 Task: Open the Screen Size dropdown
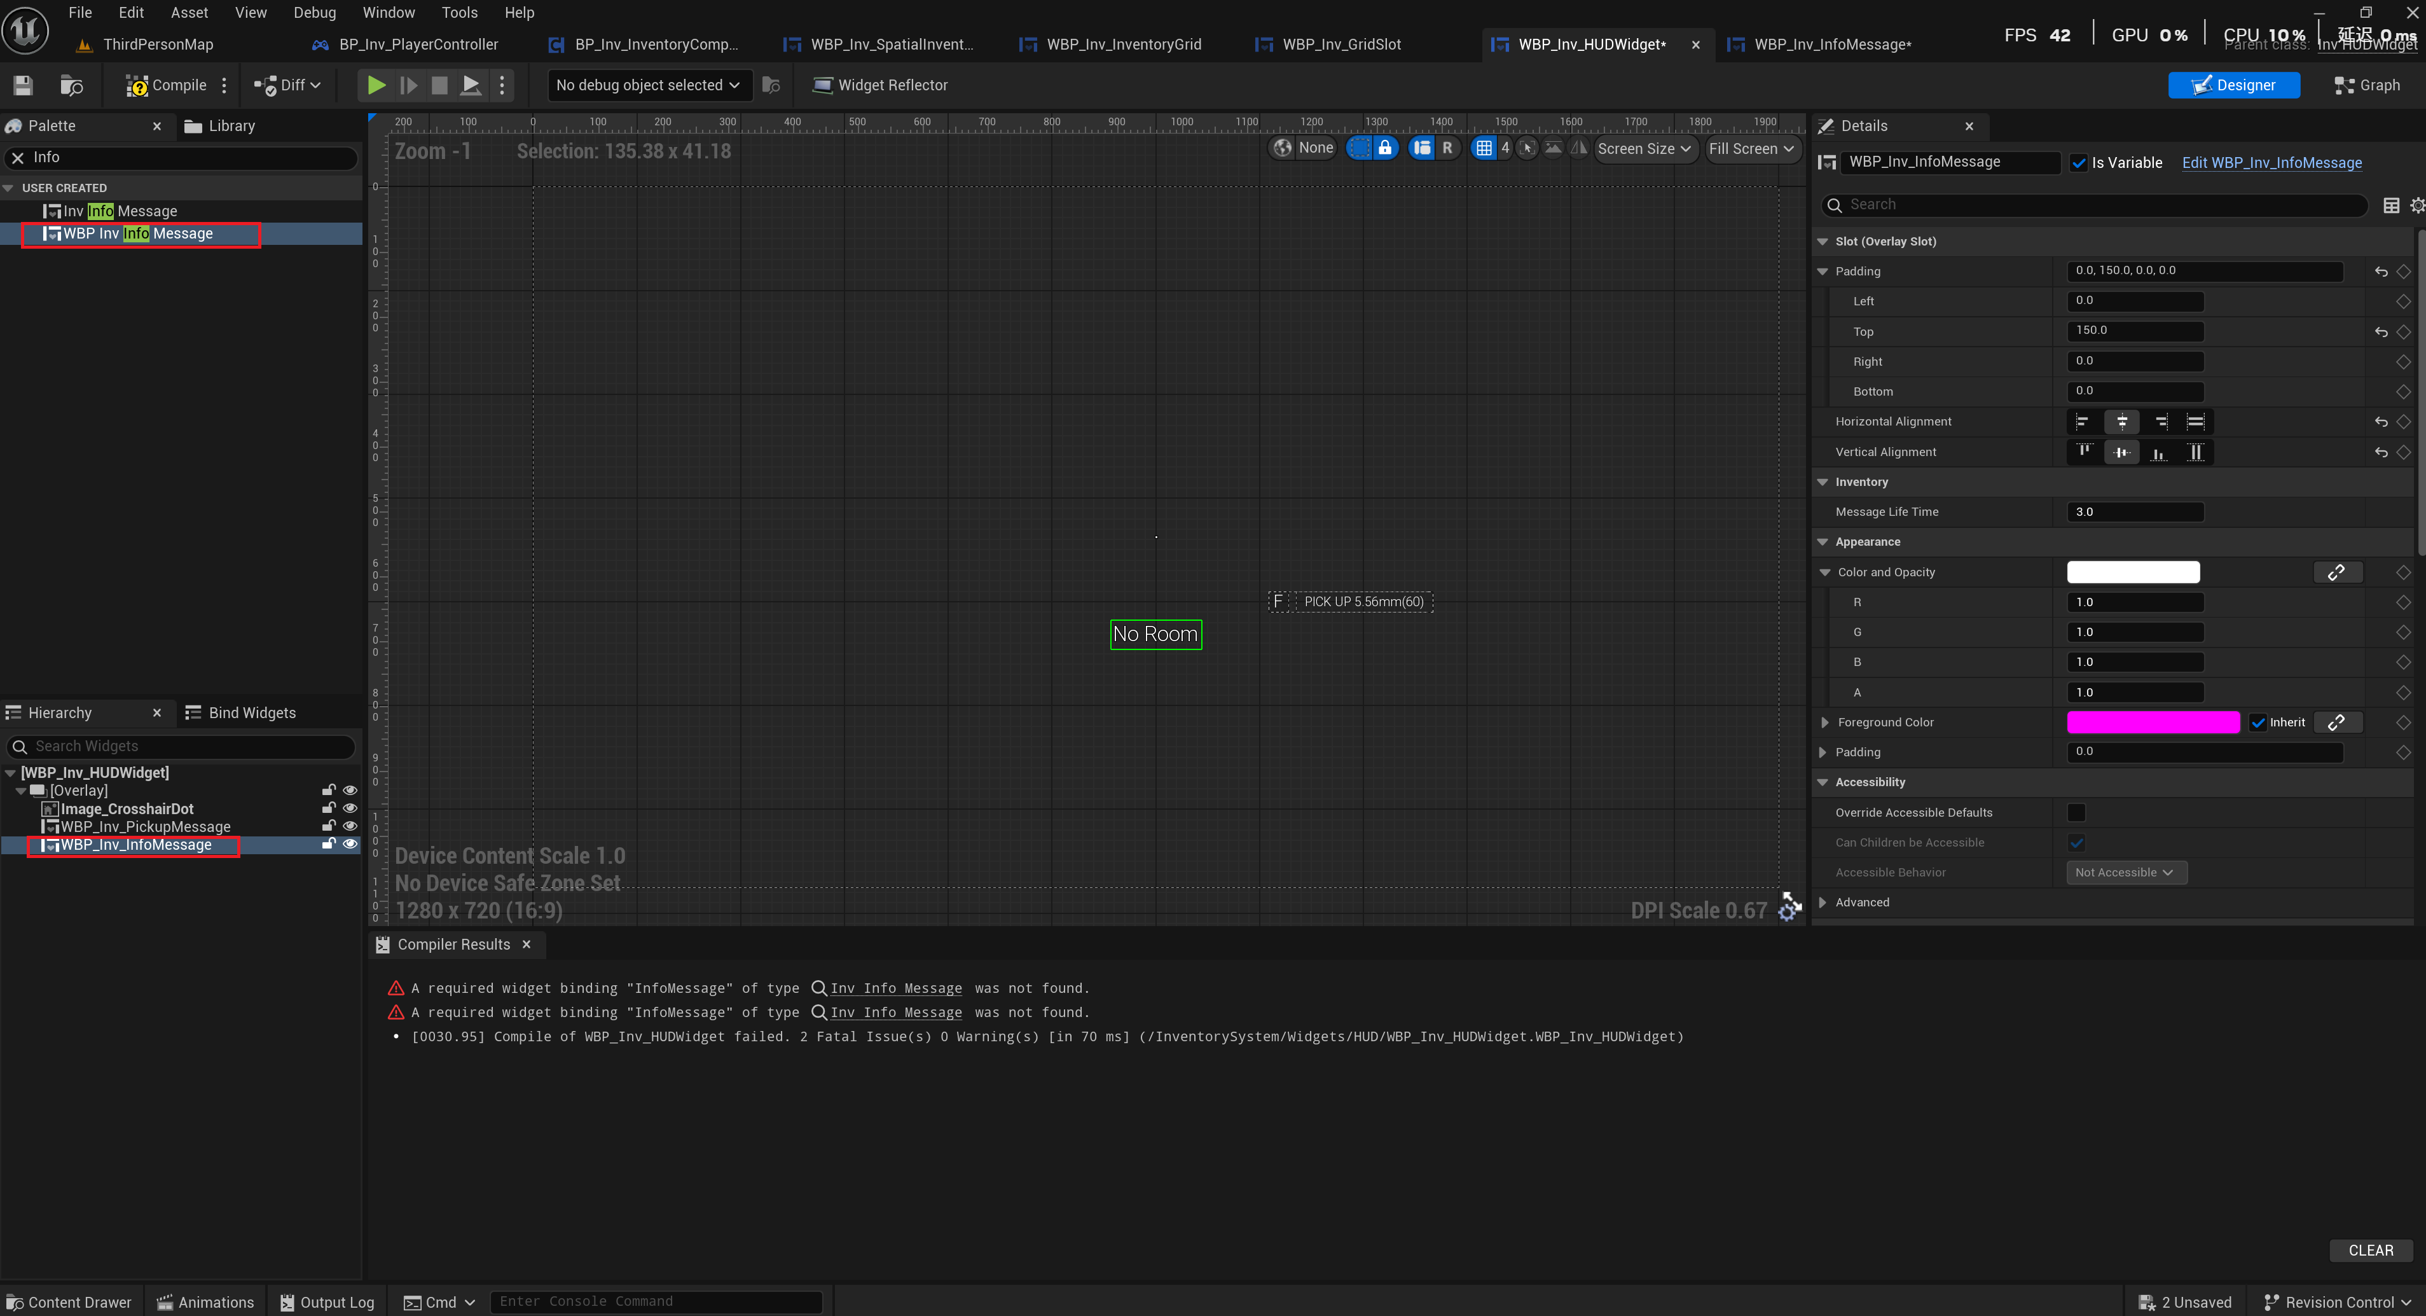pos(1643,149)
